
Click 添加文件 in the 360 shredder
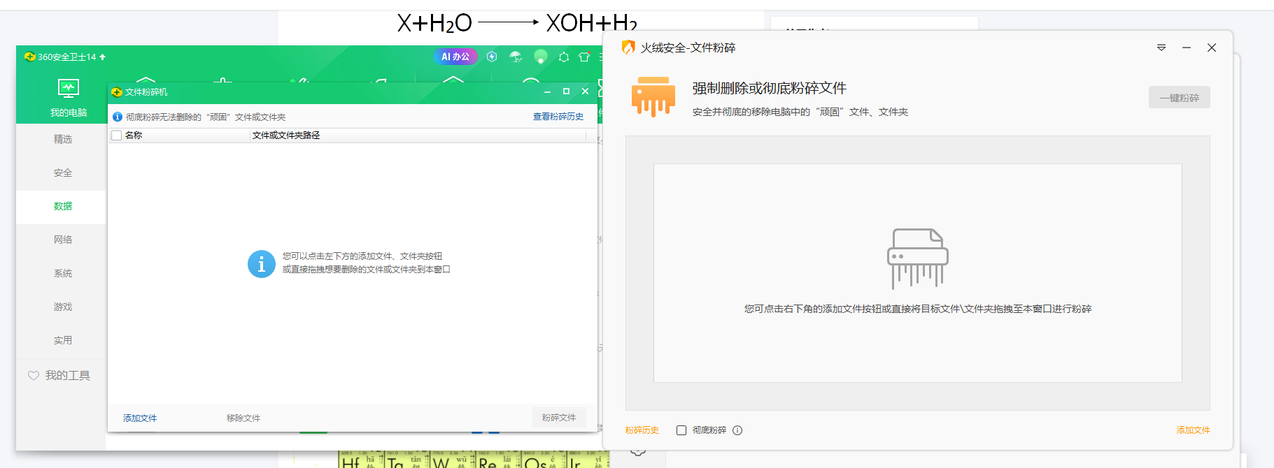tap(140, 418)
